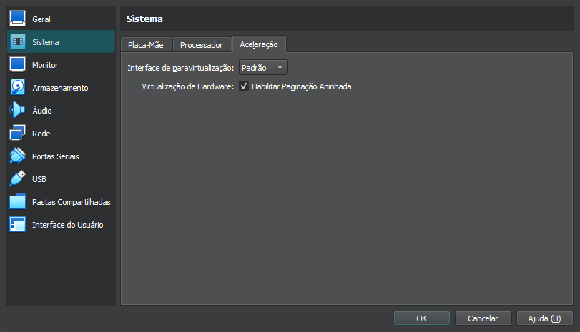Click the Habilitar Paginação Aninhada label text
This screenshot has height=332, width=580.
[301, 86]
